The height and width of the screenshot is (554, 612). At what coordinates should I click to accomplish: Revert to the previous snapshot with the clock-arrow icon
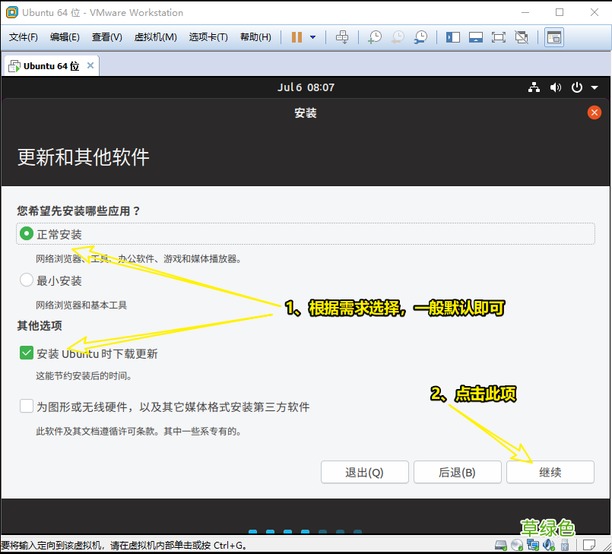398,37
